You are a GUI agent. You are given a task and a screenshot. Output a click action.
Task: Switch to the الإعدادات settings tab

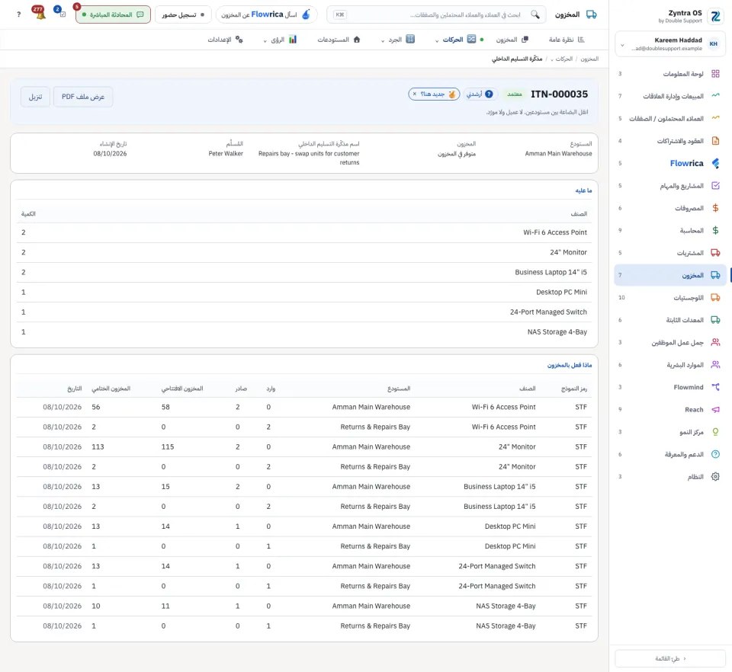click(x=226, y=40)
